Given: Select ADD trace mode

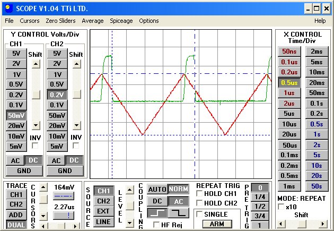Looking at the screenshot, I should pyautogui.click(x=16, y=215).
